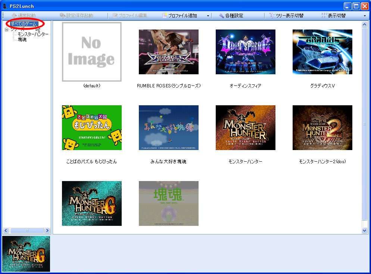The width and height of the screenshot is (371, 274).
Task: Collapse the シリーズ tree node
Action: tap(7, 29)
